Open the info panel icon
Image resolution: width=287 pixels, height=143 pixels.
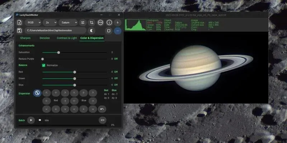point(109,22)
